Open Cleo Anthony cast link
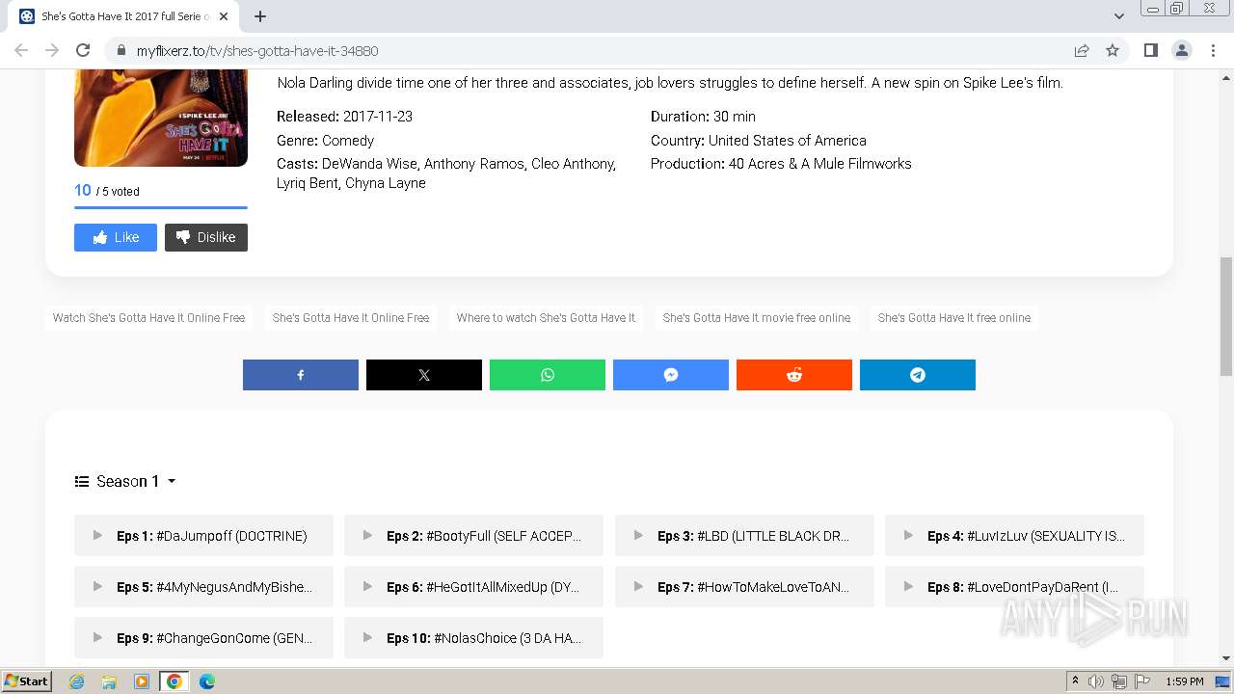Image resolution: width=1234 pixels, height=694 pixels. 572,164
